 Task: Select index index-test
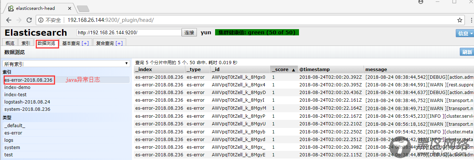pos(66,95)
